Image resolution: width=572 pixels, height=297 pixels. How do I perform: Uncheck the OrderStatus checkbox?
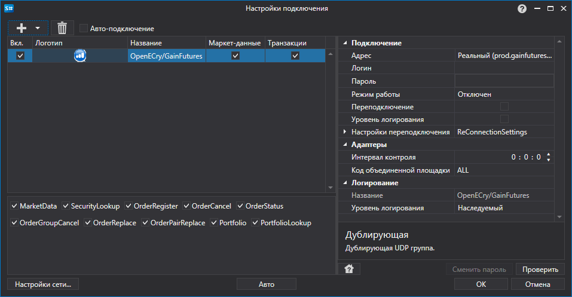coord(240,206)
